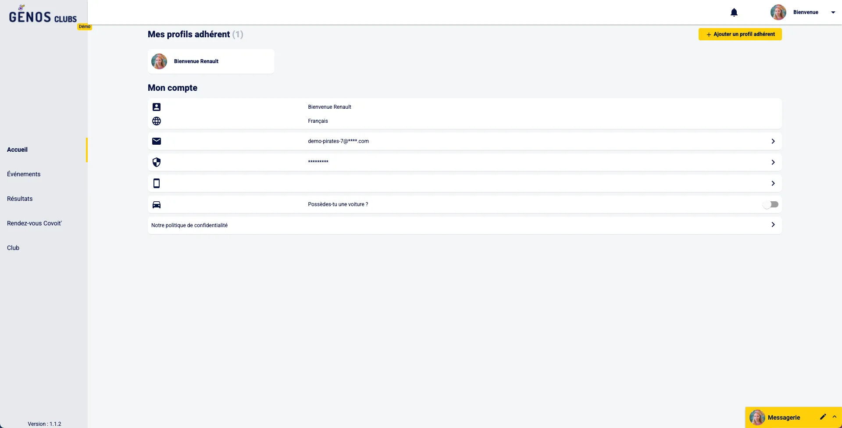The image size is (842, 428).
Task: Click the envelope email icon
Action: (157, 141)
